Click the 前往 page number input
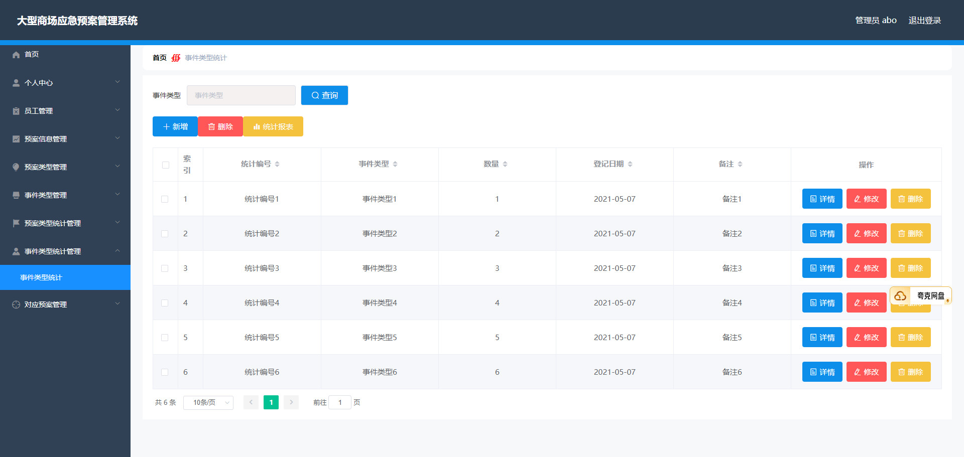The image size is (964, 457). pos(340,402)
